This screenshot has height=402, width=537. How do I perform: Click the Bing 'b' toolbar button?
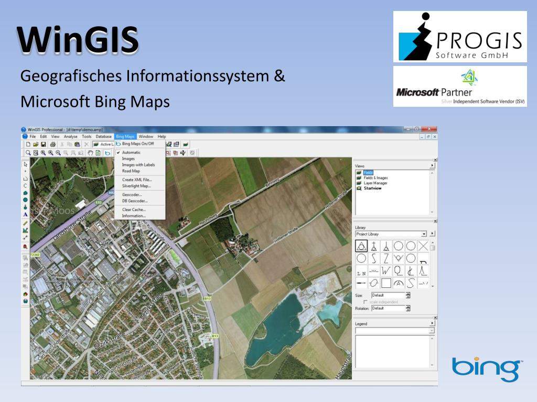point(108,153)
